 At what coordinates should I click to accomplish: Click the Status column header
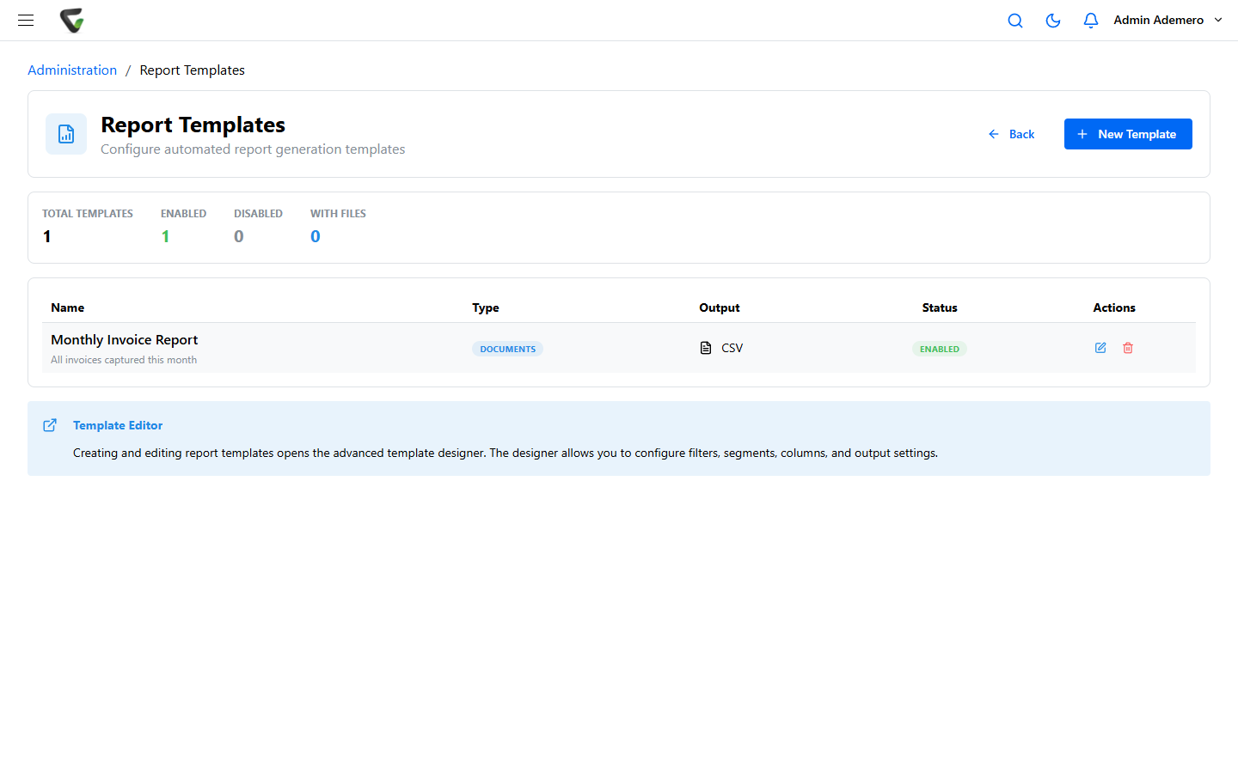[x=940, y=307]
